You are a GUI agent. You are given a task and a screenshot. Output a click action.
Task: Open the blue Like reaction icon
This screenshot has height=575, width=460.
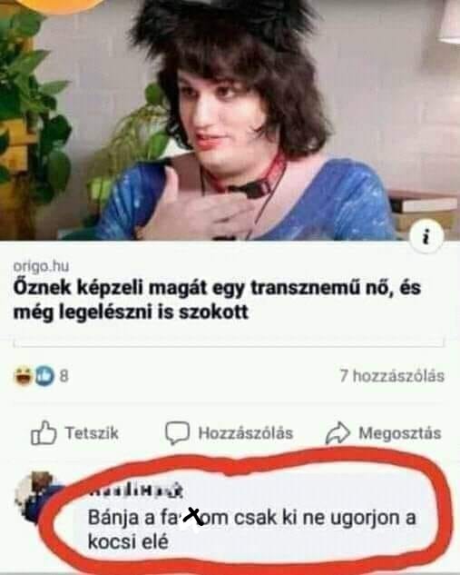click(x=44, y=376)
